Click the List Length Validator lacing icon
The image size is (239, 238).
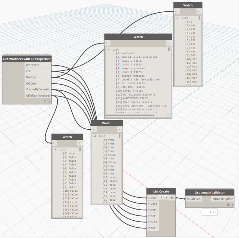[x=233, y=205]
